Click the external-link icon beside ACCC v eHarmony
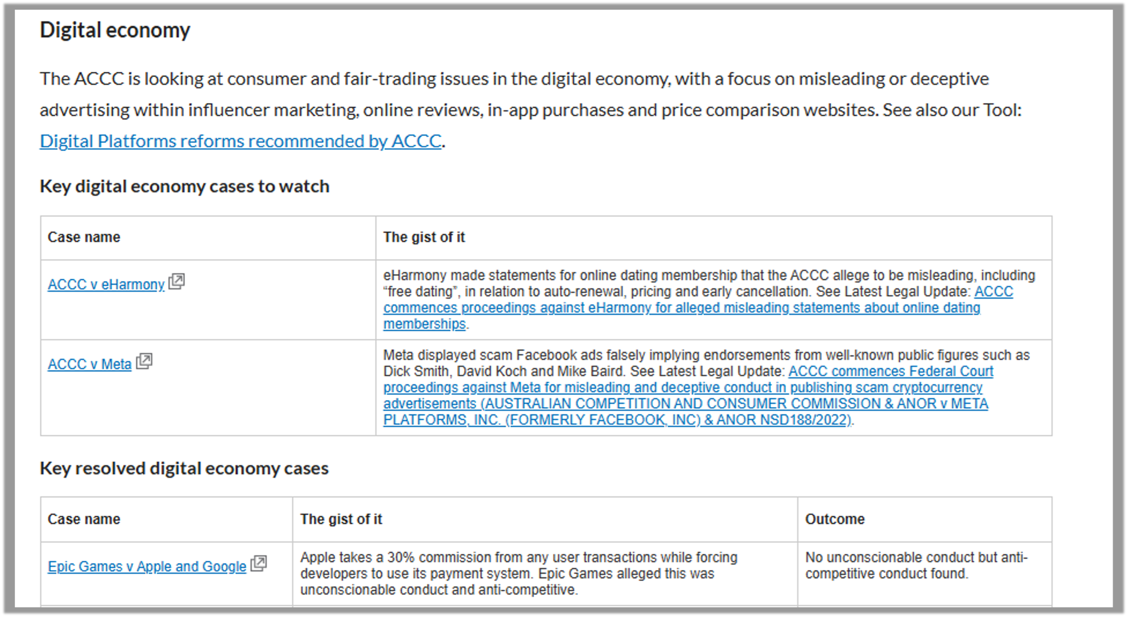Image resolution: width=1128 pixels, height=617 pixels. coord(176,281)
